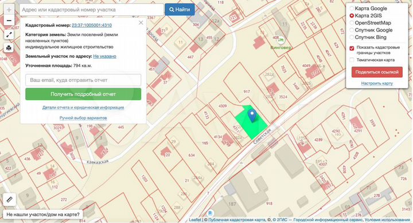Screen dimensions: 413x223
Task: Zoom in with the plus button
Action: (9, 10)
